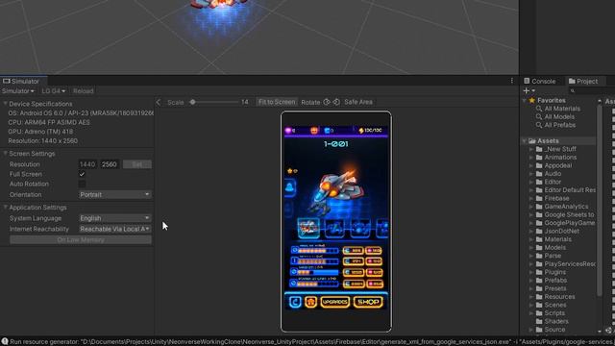Viewport: 615px width, 346px height.
Task: Click the plus create-asset icon in Project
Action: [527, 90]
